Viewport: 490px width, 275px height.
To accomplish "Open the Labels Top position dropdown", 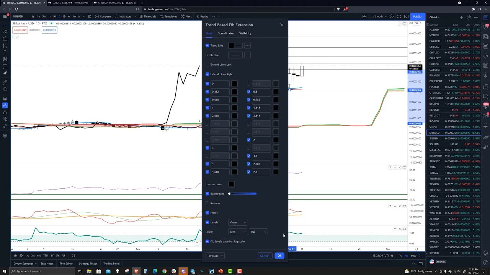I will tap(258, 232).
